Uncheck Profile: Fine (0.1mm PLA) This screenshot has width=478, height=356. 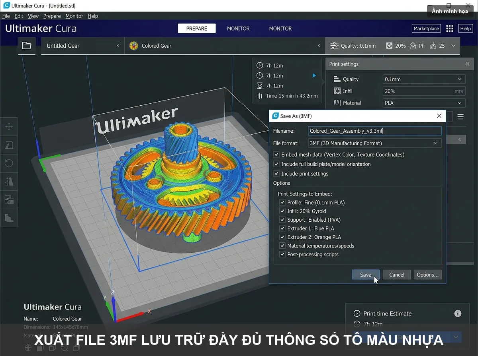tap(282, 203)
